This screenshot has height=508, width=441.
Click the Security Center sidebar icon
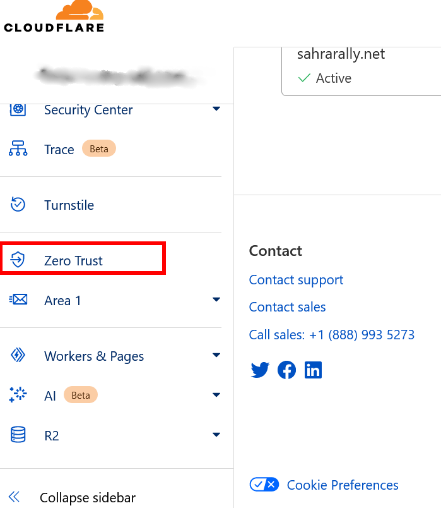point(18,110)
